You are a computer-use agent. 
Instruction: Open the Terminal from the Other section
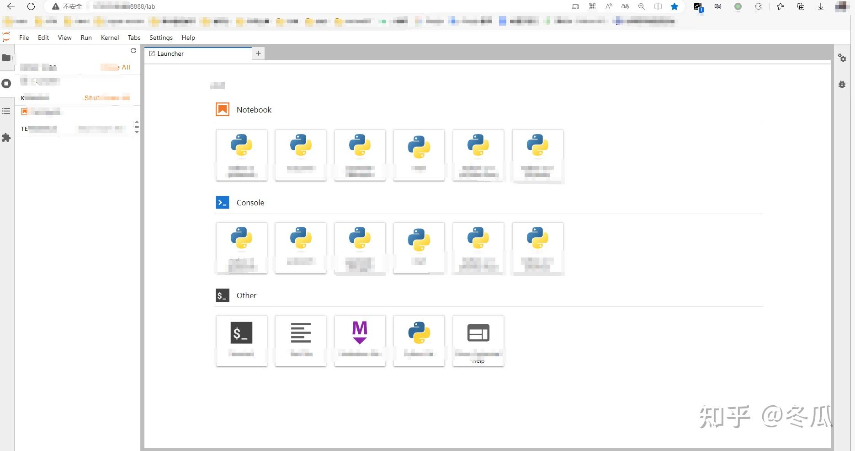pyautogui.click(x=241, y=341)
